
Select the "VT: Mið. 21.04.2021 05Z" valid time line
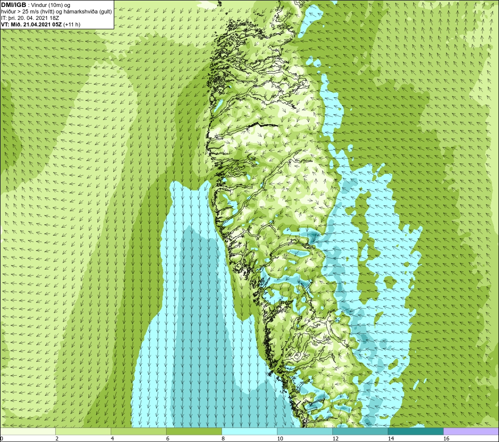[x=32, y=24]
